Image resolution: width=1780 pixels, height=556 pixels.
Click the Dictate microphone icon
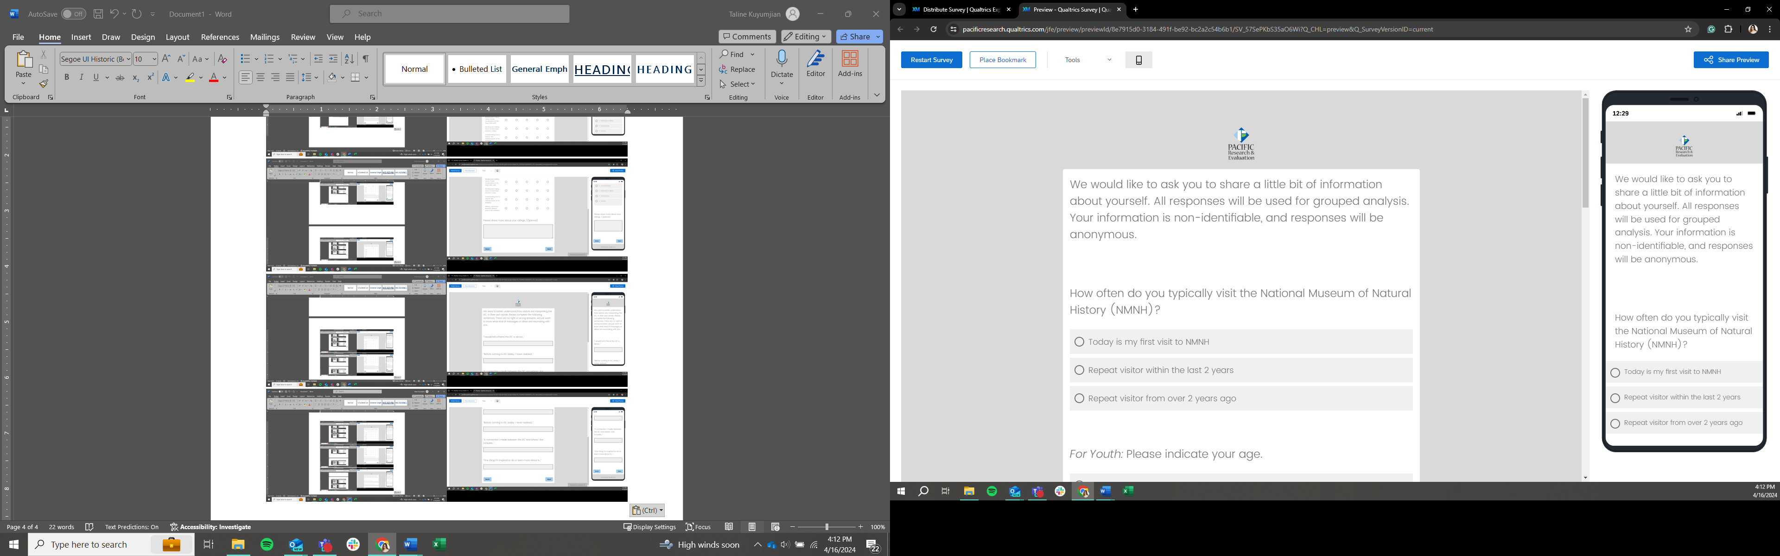[782, 59]
